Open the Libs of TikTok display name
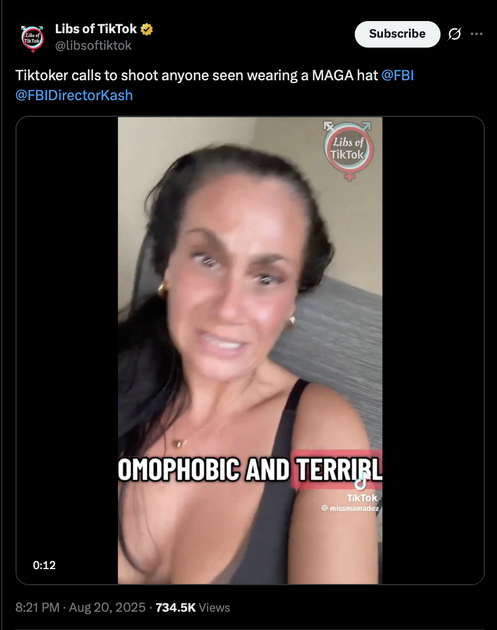497x630 pixels. coord(96,29)
